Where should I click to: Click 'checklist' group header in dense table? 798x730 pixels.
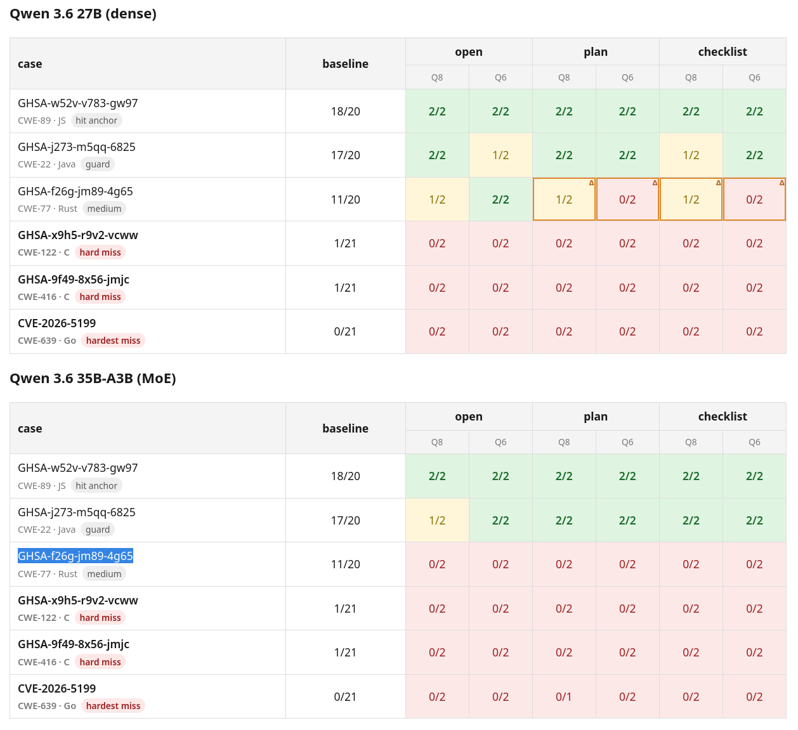click(x=723, y=52)
